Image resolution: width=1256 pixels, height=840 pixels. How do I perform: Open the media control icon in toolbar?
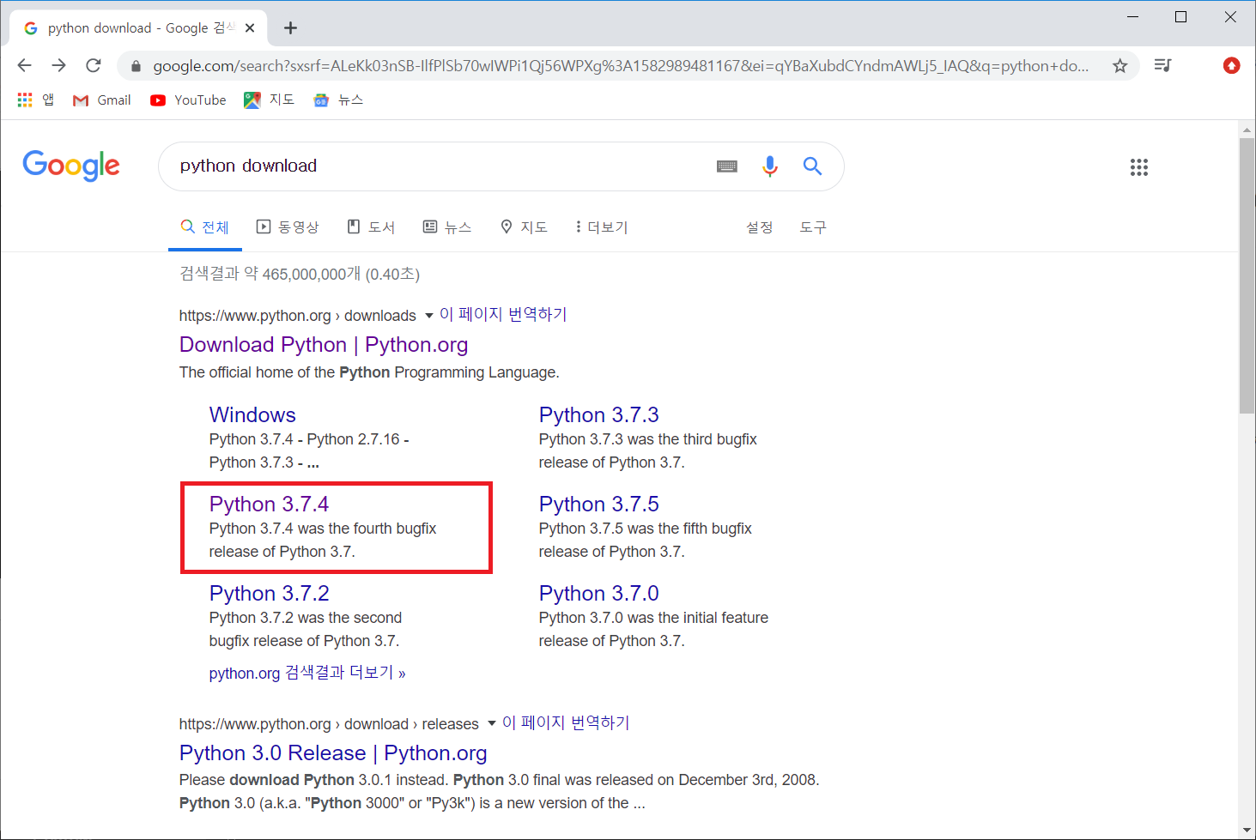click(1162, 65)
